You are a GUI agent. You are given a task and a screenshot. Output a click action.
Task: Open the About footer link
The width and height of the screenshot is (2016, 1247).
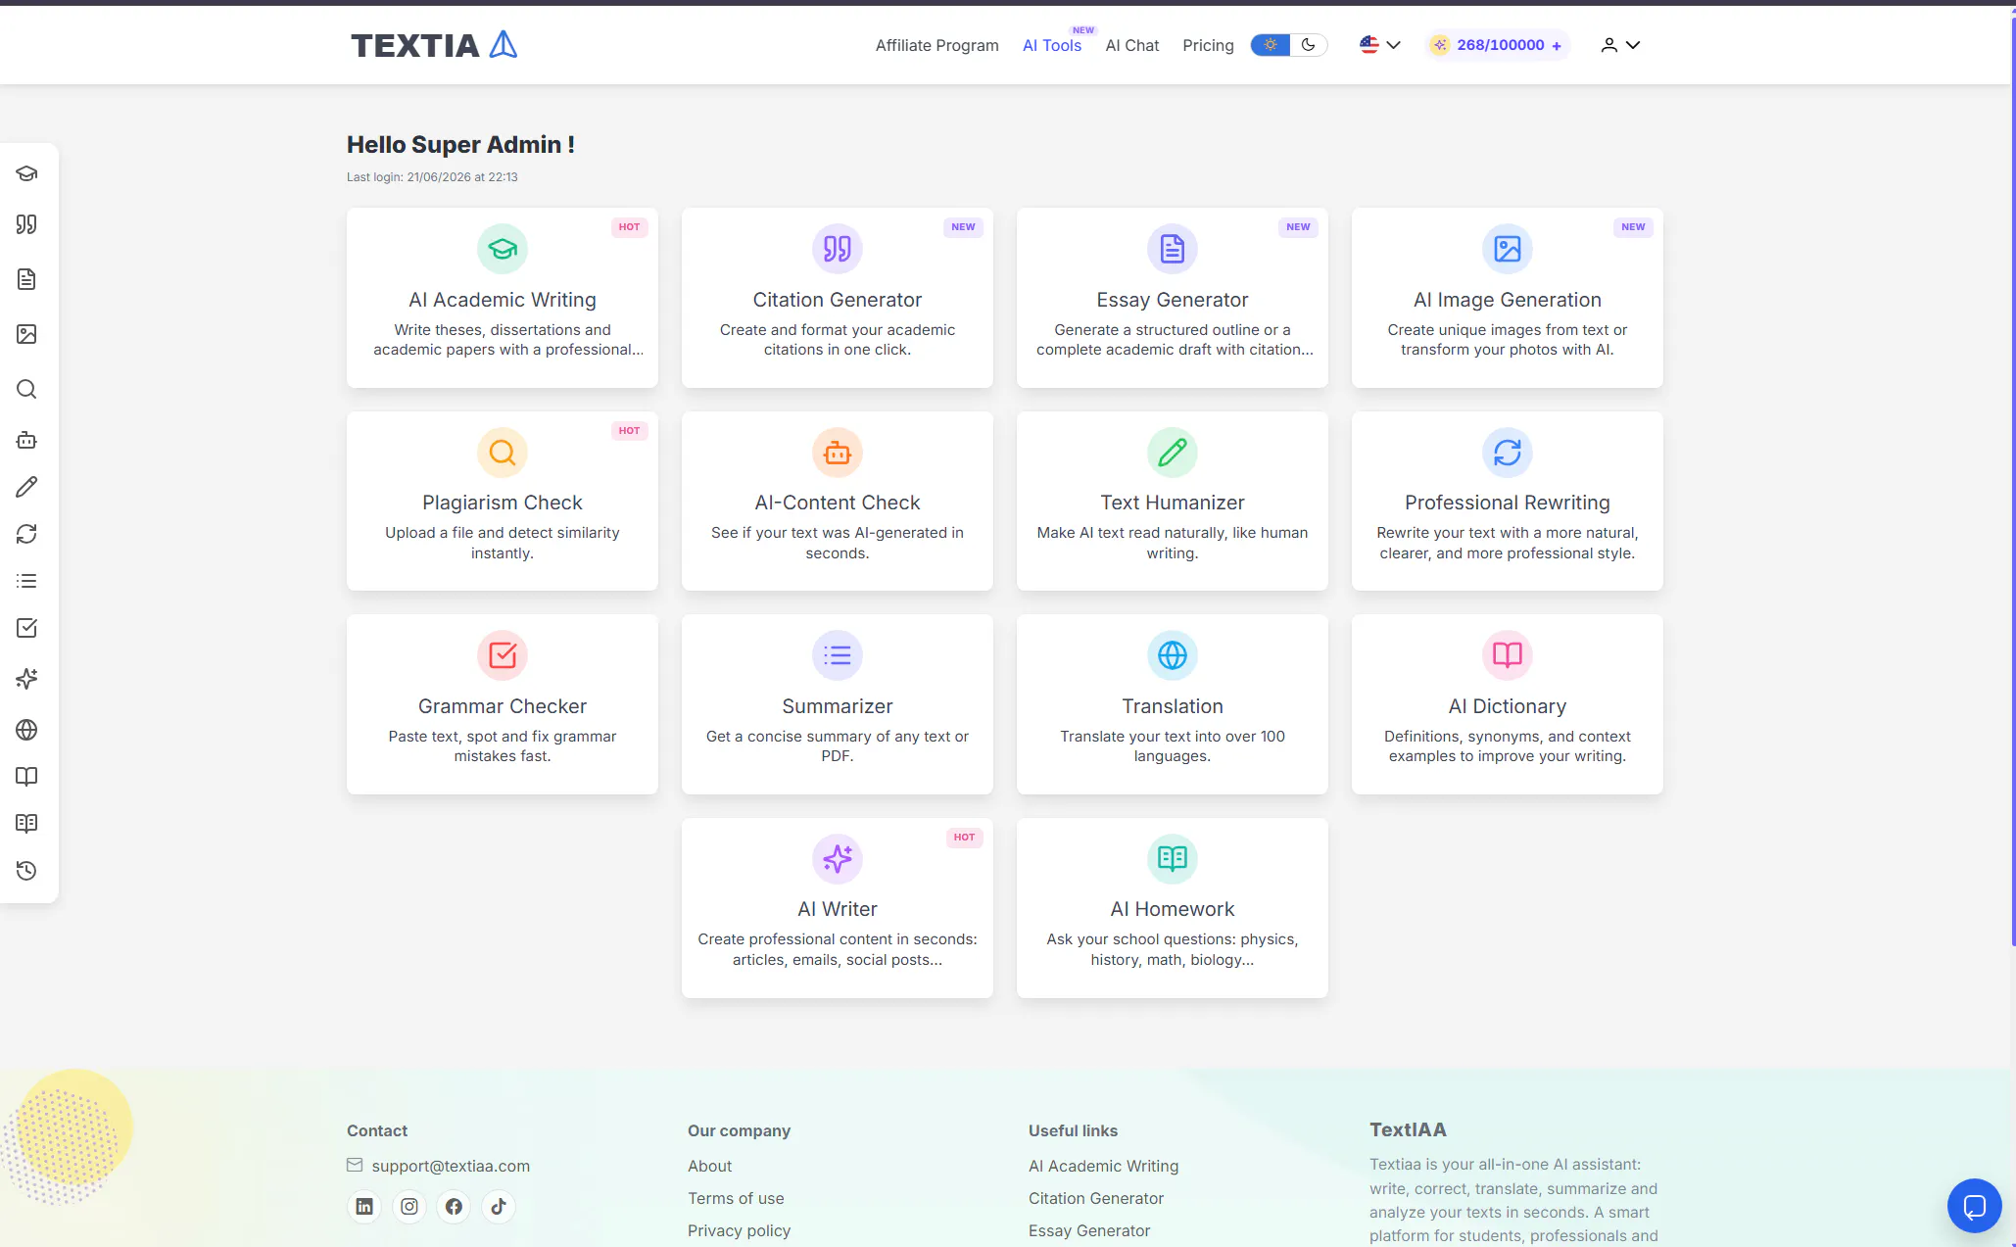coord(709,1166)
